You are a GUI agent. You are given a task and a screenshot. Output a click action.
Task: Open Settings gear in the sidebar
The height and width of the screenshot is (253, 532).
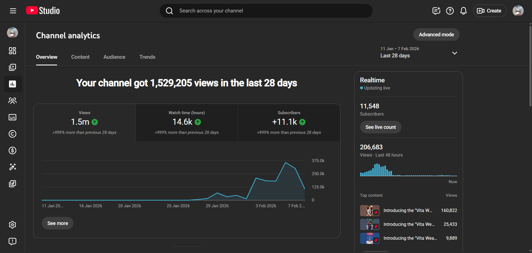(x=12, y=225)
